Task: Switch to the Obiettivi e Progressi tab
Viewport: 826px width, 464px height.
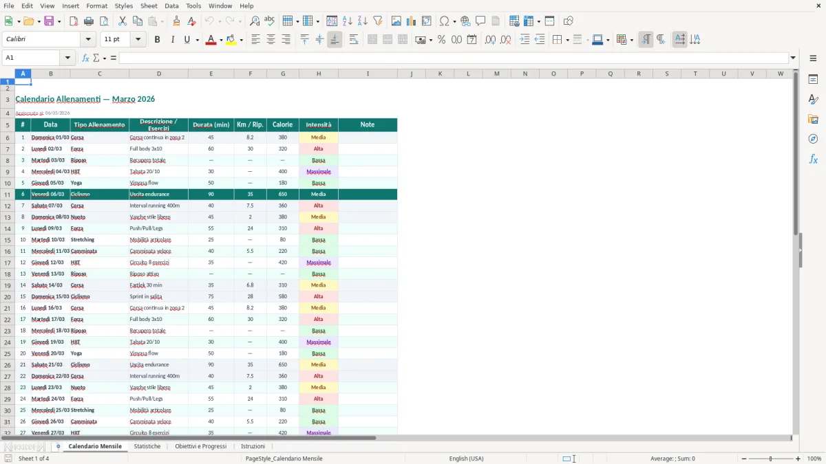Action: pyautogui.click(x=200, y=447)
